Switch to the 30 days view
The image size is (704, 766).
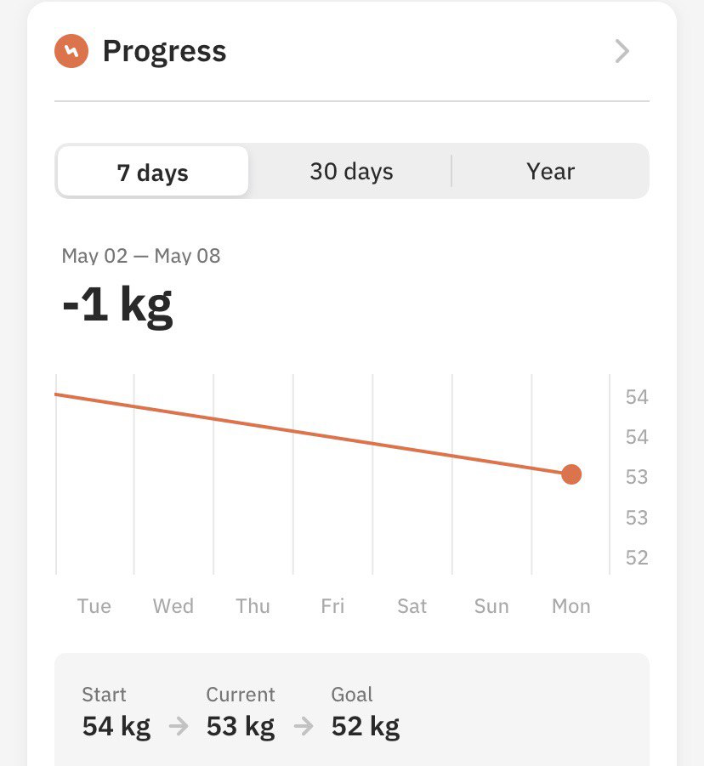click(x=351, y=172)
